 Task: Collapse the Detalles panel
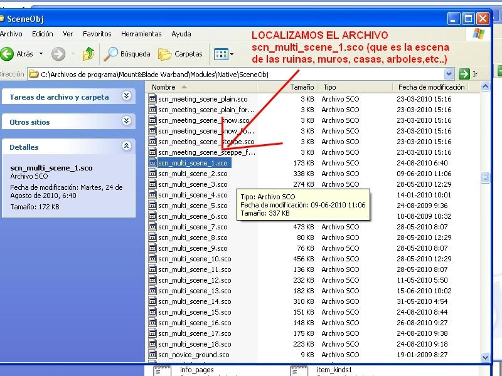[x=126, y=147]
